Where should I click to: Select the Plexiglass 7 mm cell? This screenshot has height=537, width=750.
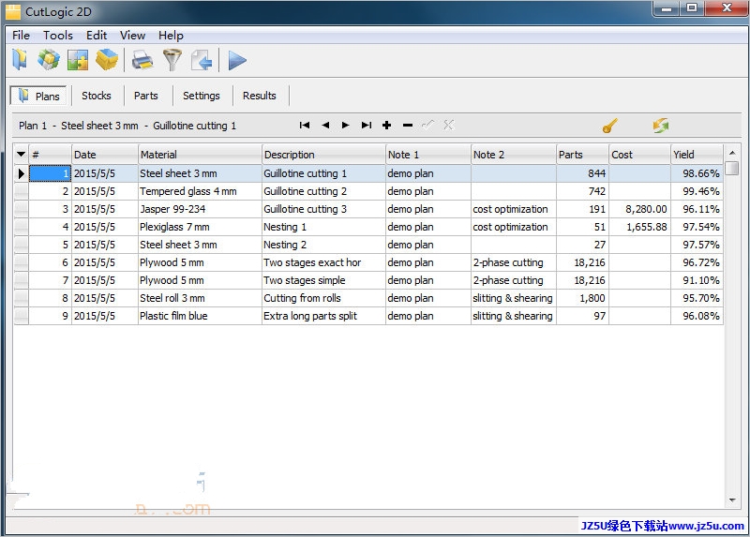click(x=200, y=227)
